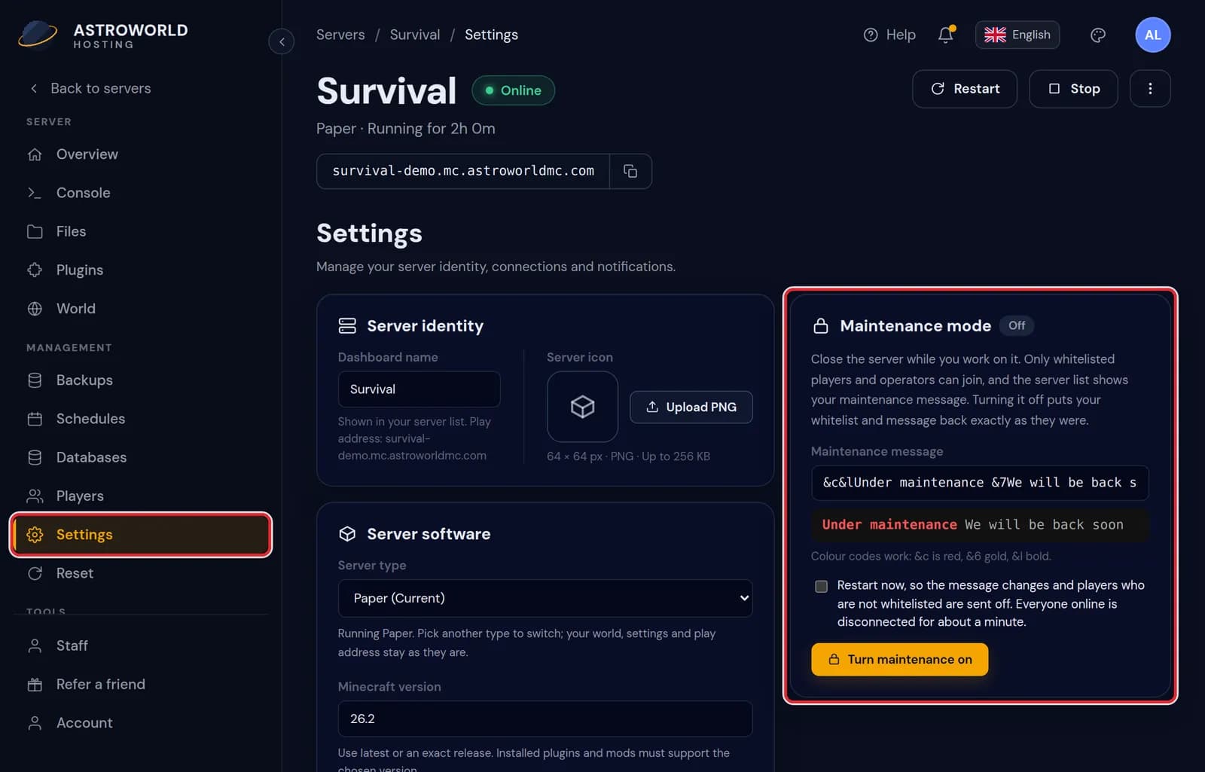Click the server icon placeholder cube

pyautogui.click(x=582, y=407)
